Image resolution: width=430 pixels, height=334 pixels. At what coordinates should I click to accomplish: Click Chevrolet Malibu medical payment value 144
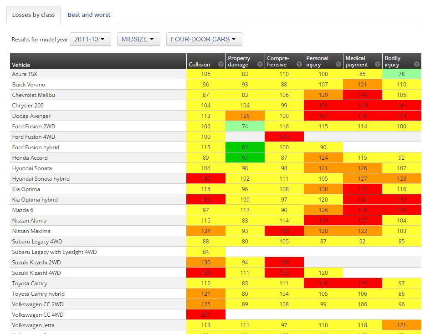[362, 95]
